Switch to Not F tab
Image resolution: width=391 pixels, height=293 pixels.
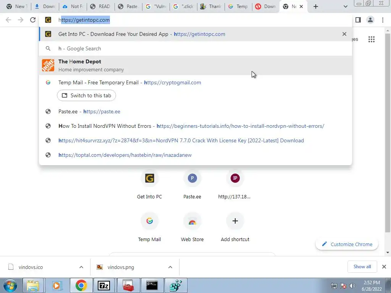coord(73,6)
